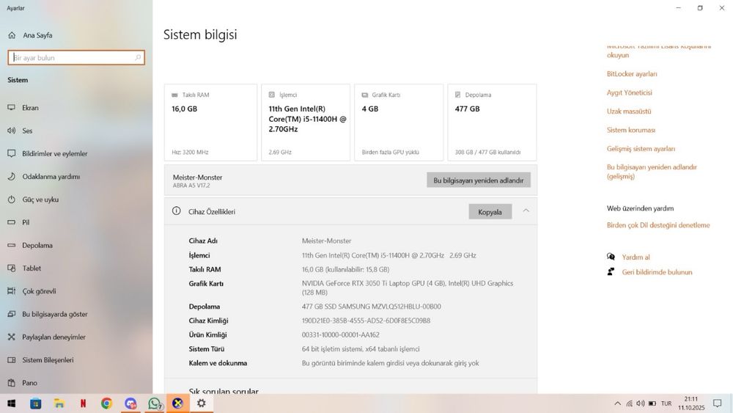Click the Sistem Bileşenleri icon
This screenshot has height=413, width=733.
(12, 359)
